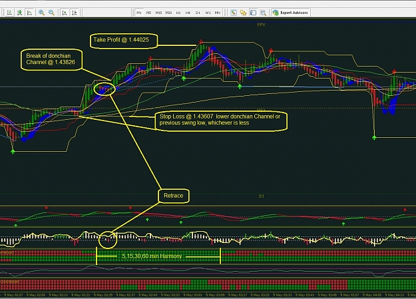Toggle the Terminal window icon

coord(254,13)
